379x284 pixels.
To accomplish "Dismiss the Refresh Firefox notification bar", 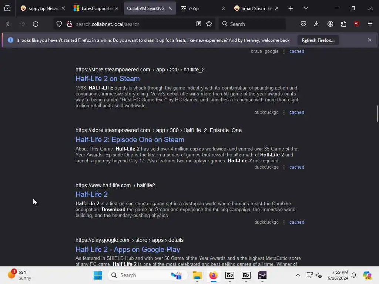I will tap(370, 40).
